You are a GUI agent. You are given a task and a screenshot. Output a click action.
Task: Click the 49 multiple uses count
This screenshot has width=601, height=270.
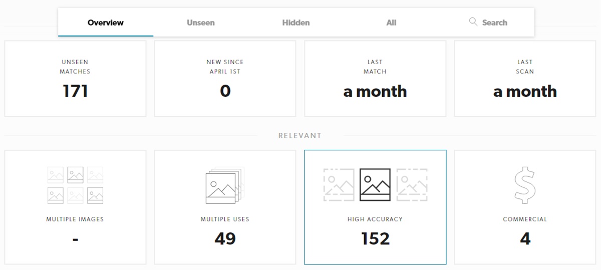tap(225, 238)
